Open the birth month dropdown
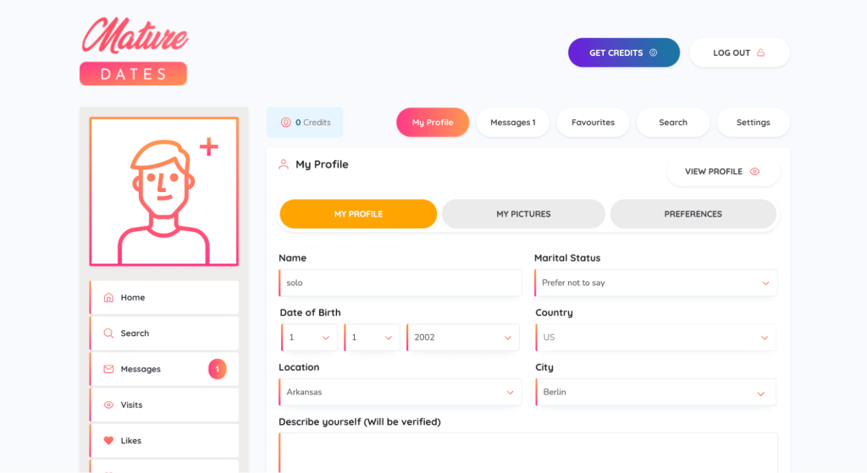867x473 pixels. [x=372, y=338]
